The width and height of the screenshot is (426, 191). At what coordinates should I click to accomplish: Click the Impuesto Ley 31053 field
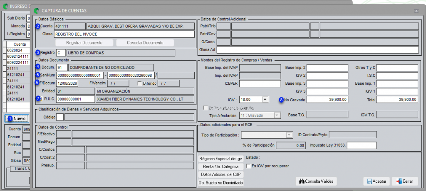[362, 145]
